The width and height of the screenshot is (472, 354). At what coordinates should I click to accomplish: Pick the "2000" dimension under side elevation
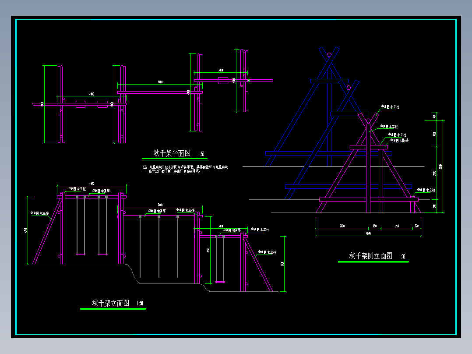(342, 226)
